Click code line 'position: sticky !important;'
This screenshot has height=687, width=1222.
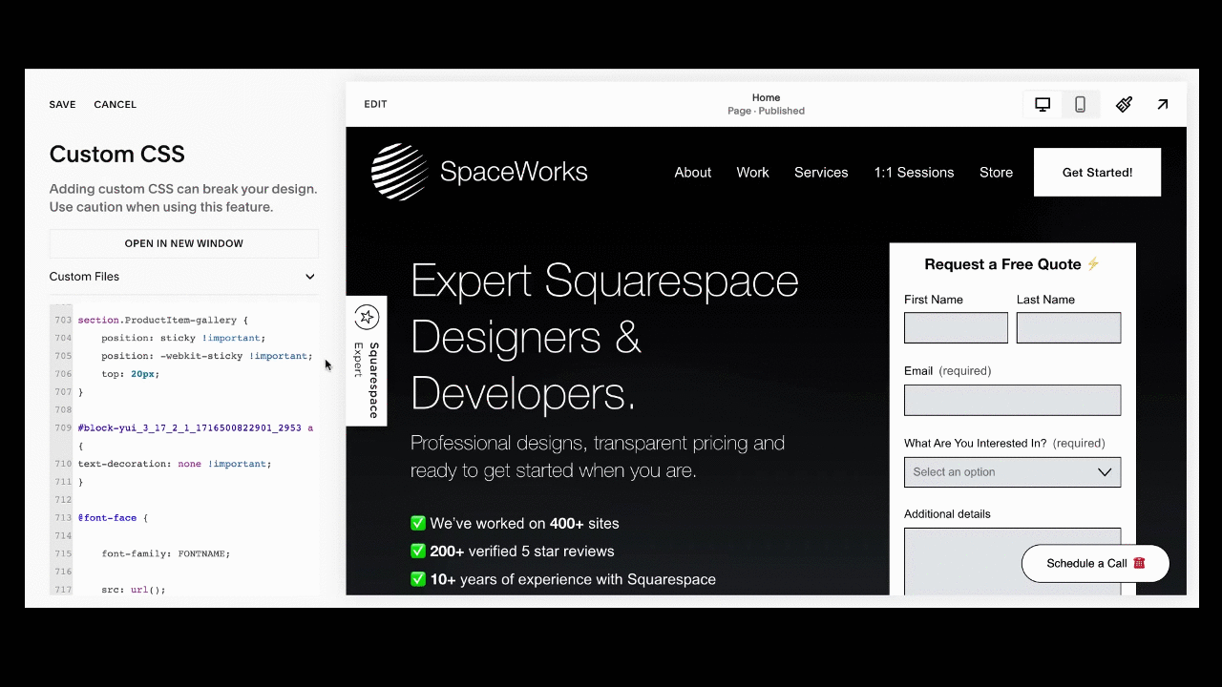point(183,338)
